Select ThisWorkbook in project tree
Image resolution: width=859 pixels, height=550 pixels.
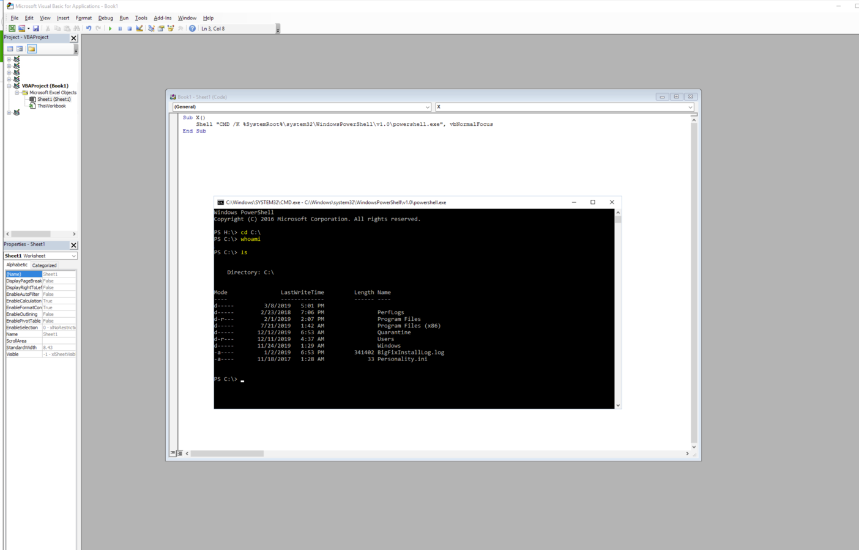(x=51, y=106)
